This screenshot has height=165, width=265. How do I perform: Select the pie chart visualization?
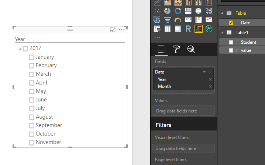tap(168, 11)
